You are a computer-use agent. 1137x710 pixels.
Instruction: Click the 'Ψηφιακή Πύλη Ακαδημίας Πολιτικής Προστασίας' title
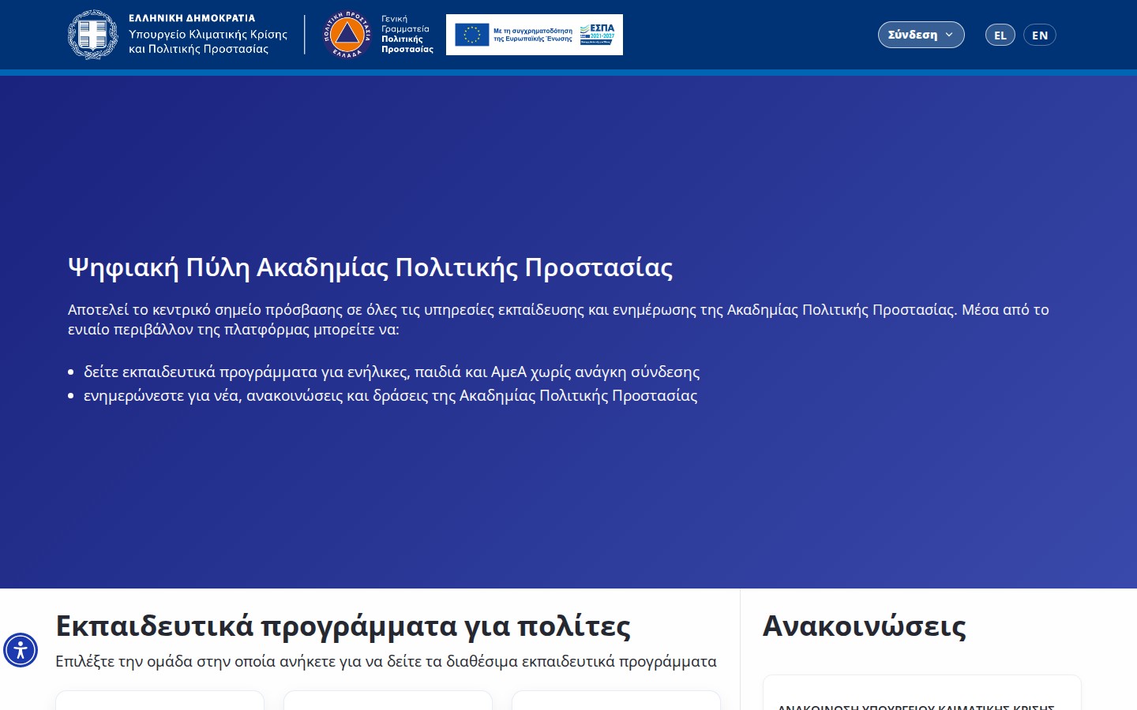[x=370, y=267]
